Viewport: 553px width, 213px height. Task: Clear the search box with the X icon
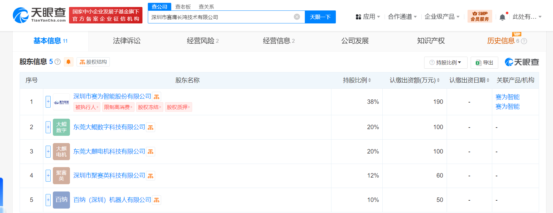point(297,17)
